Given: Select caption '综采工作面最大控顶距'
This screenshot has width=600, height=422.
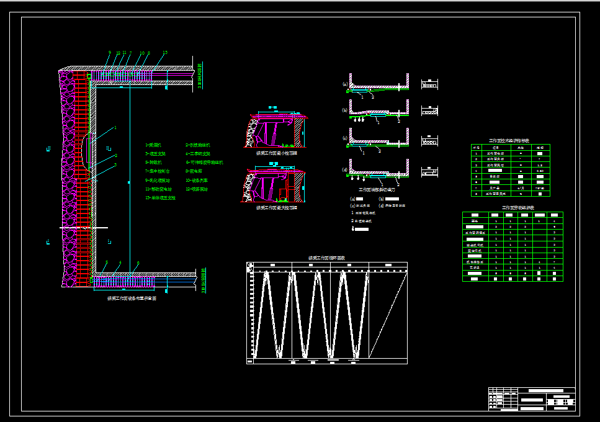Looking at the screenshot, I should coord(276,208).
